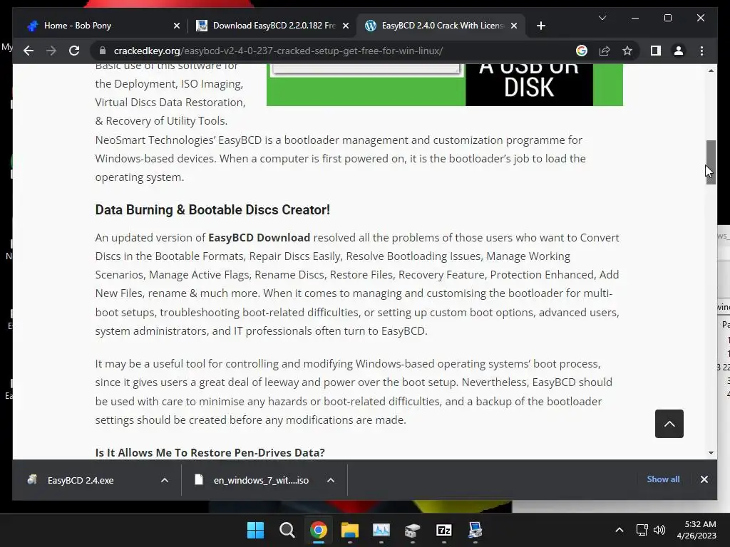Open the box-shaped taskbar app icon
This screenshot has height=547, width=730.
click(413, 530)
